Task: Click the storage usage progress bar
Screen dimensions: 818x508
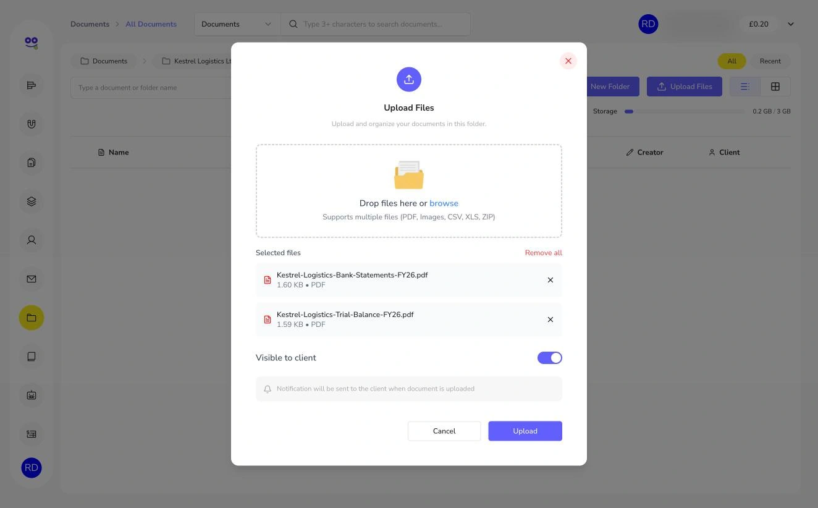Action: pos(685,111)
